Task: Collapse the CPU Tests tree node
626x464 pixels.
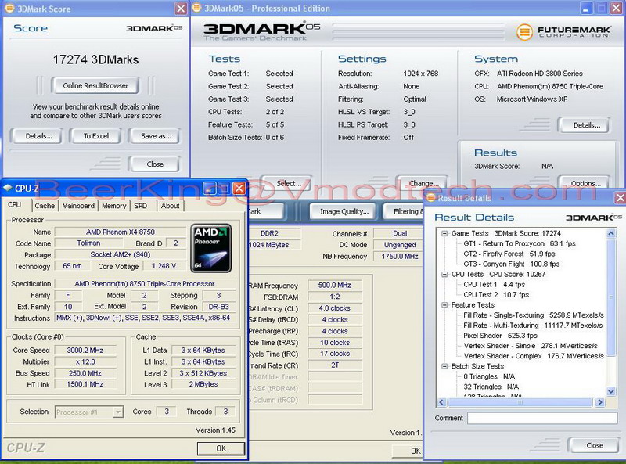Action: pyautogui.click(x=444, y=275)
